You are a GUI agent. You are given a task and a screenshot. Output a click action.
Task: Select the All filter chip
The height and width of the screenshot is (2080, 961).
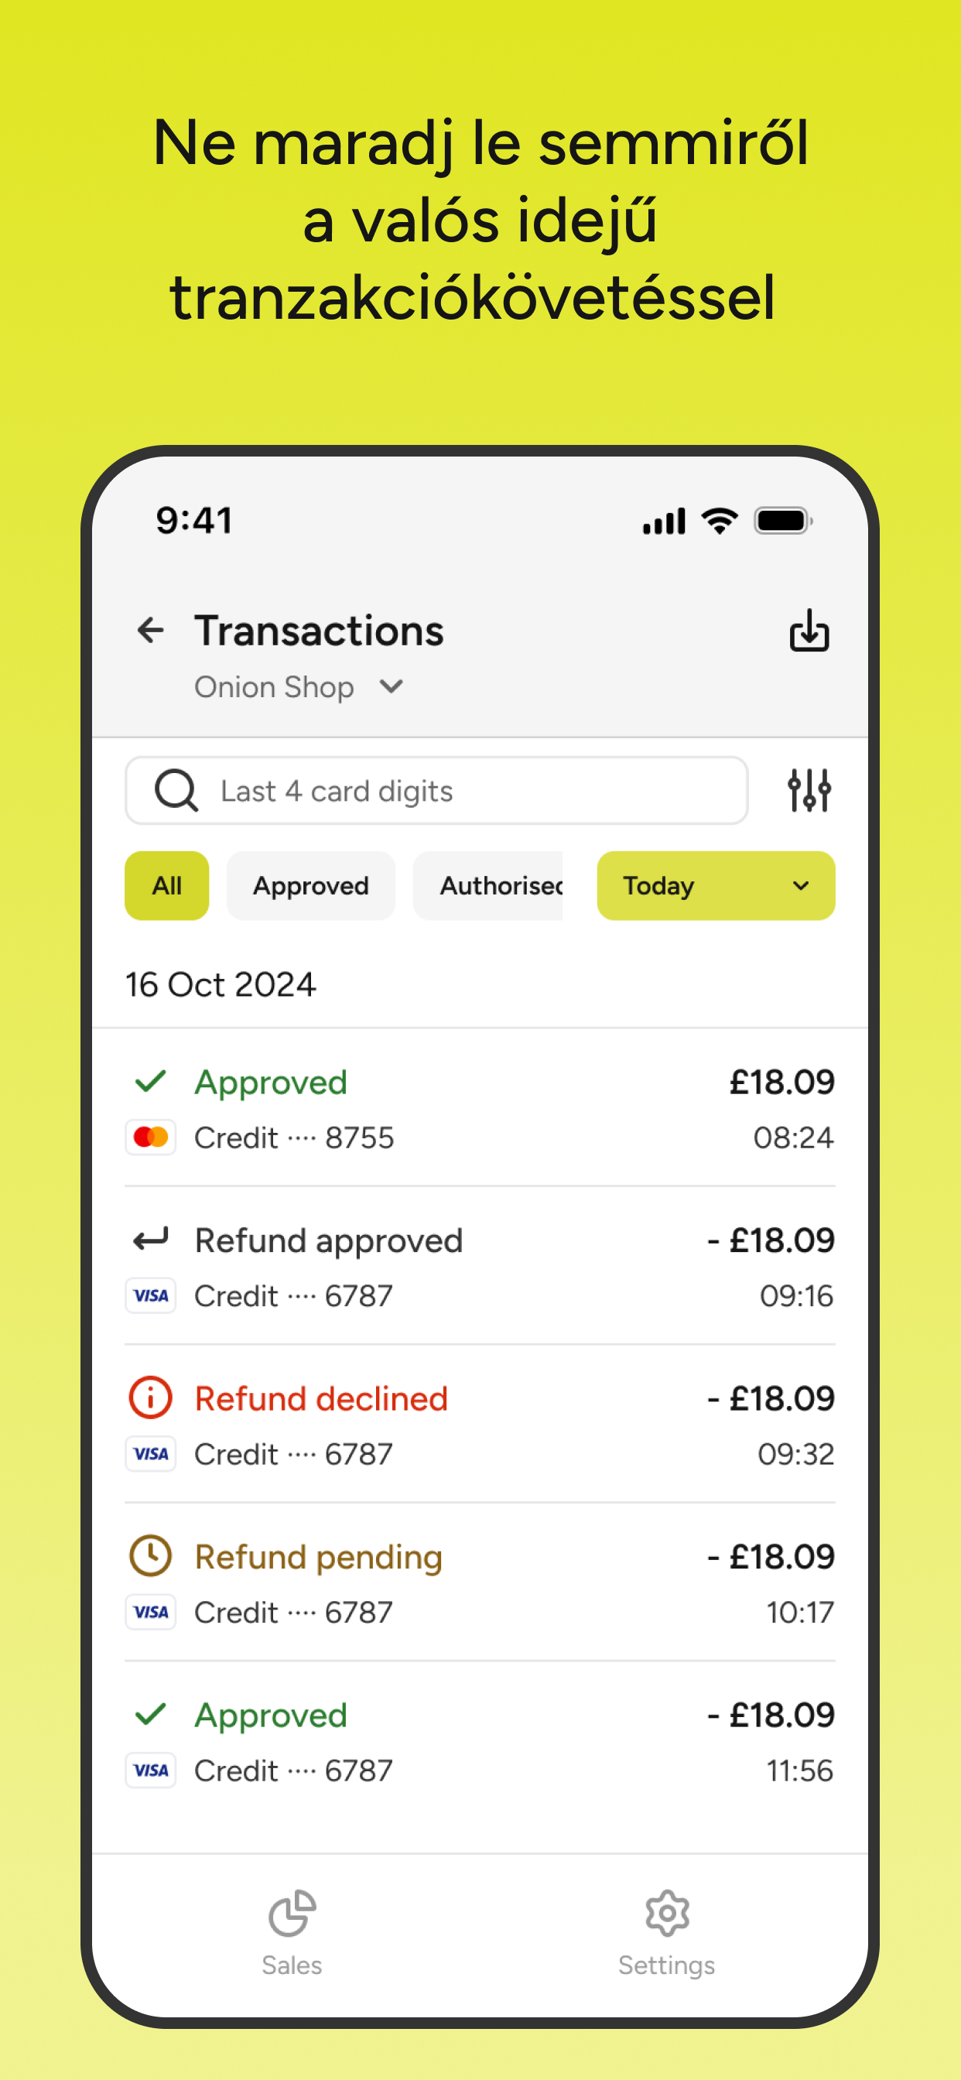click(x=166, y=886)
